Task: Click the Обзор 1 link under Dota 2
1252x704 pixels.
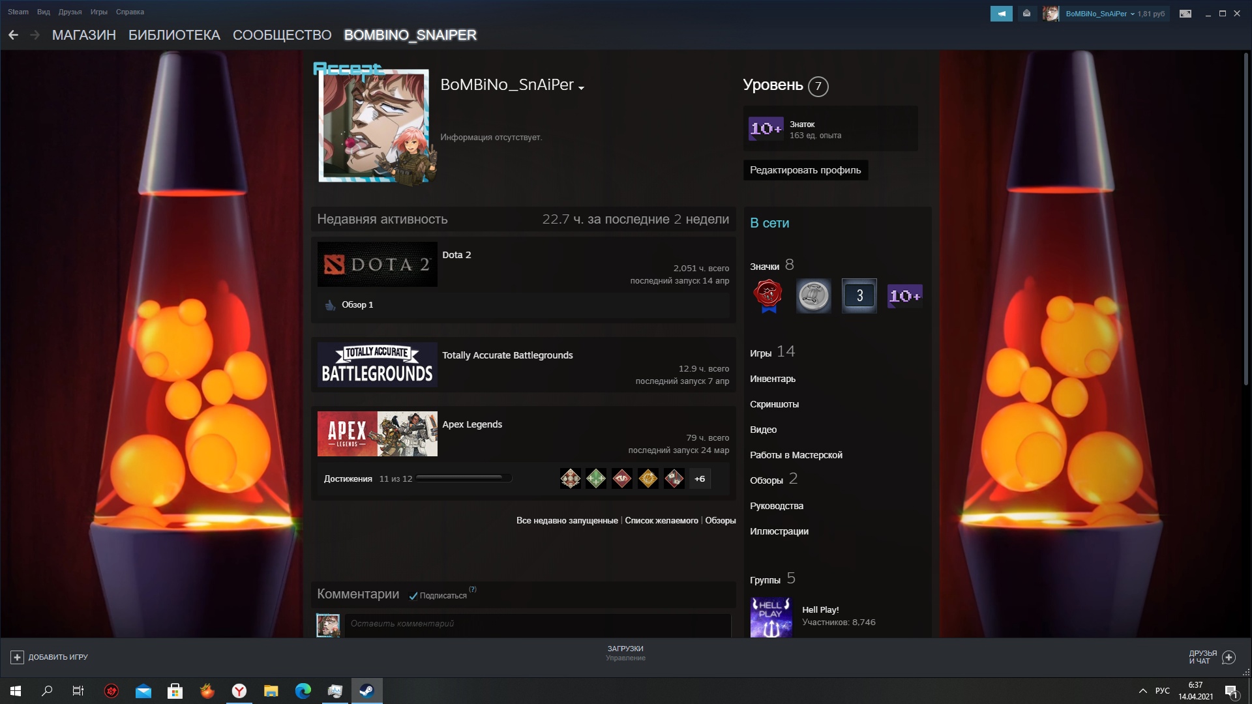Action: (357, 305)
